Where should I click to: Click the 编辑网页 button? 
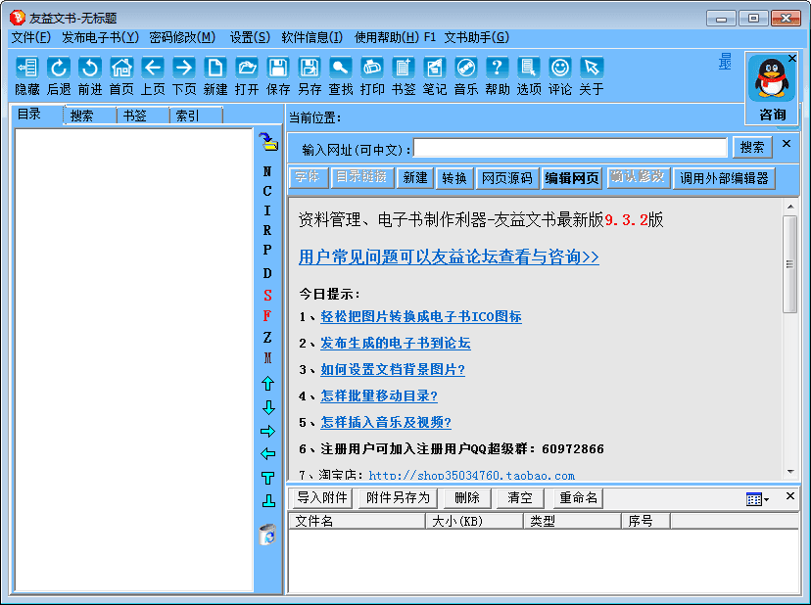[572, 178]
